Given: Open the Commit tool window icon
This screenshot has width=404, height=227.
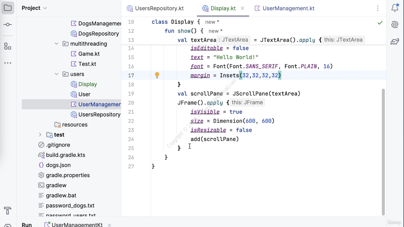Looking at the screenshot, I should click(x=8, y=25).
